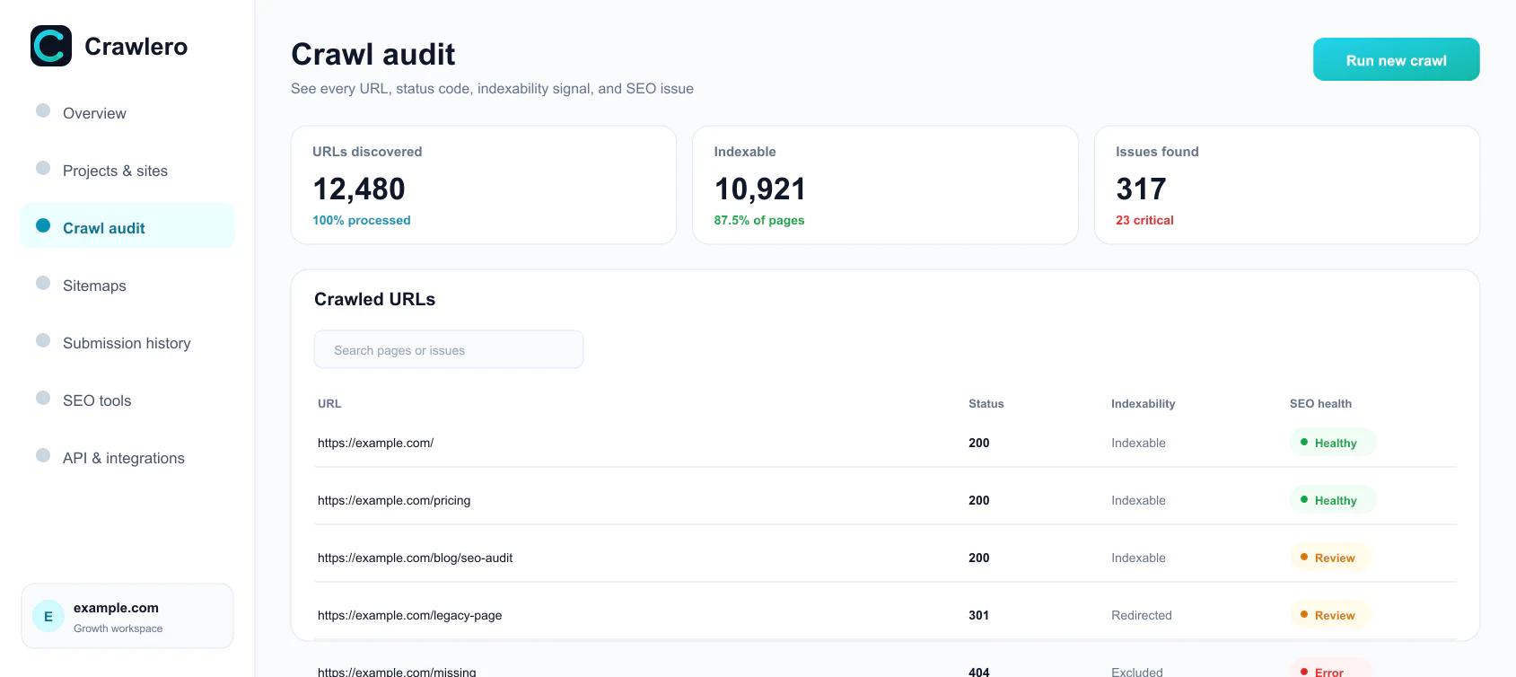
Task: Open Submission history
Action: point(127,342)
